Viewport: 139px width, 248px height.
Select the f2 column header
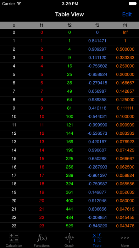point(69,25)
